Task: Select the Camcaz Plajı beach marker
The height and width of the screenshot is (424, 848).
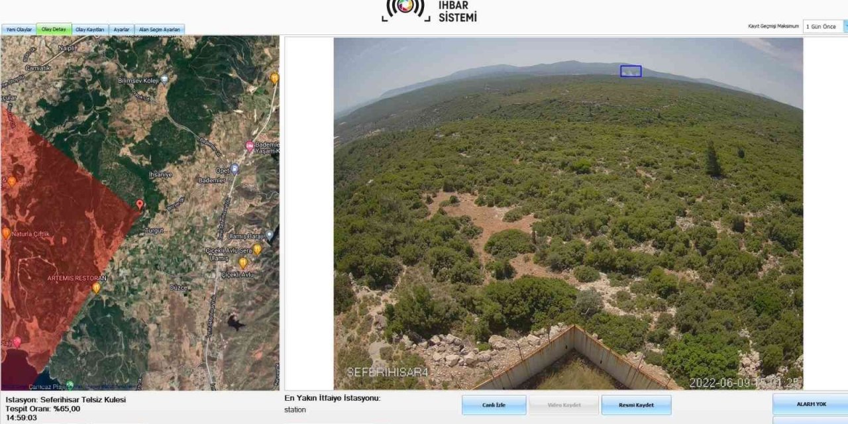Action: click(70, 385)
